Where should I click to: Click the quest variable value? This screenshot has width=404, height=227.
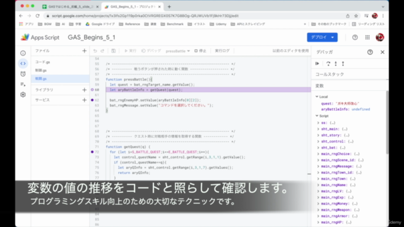coord(348,103)
